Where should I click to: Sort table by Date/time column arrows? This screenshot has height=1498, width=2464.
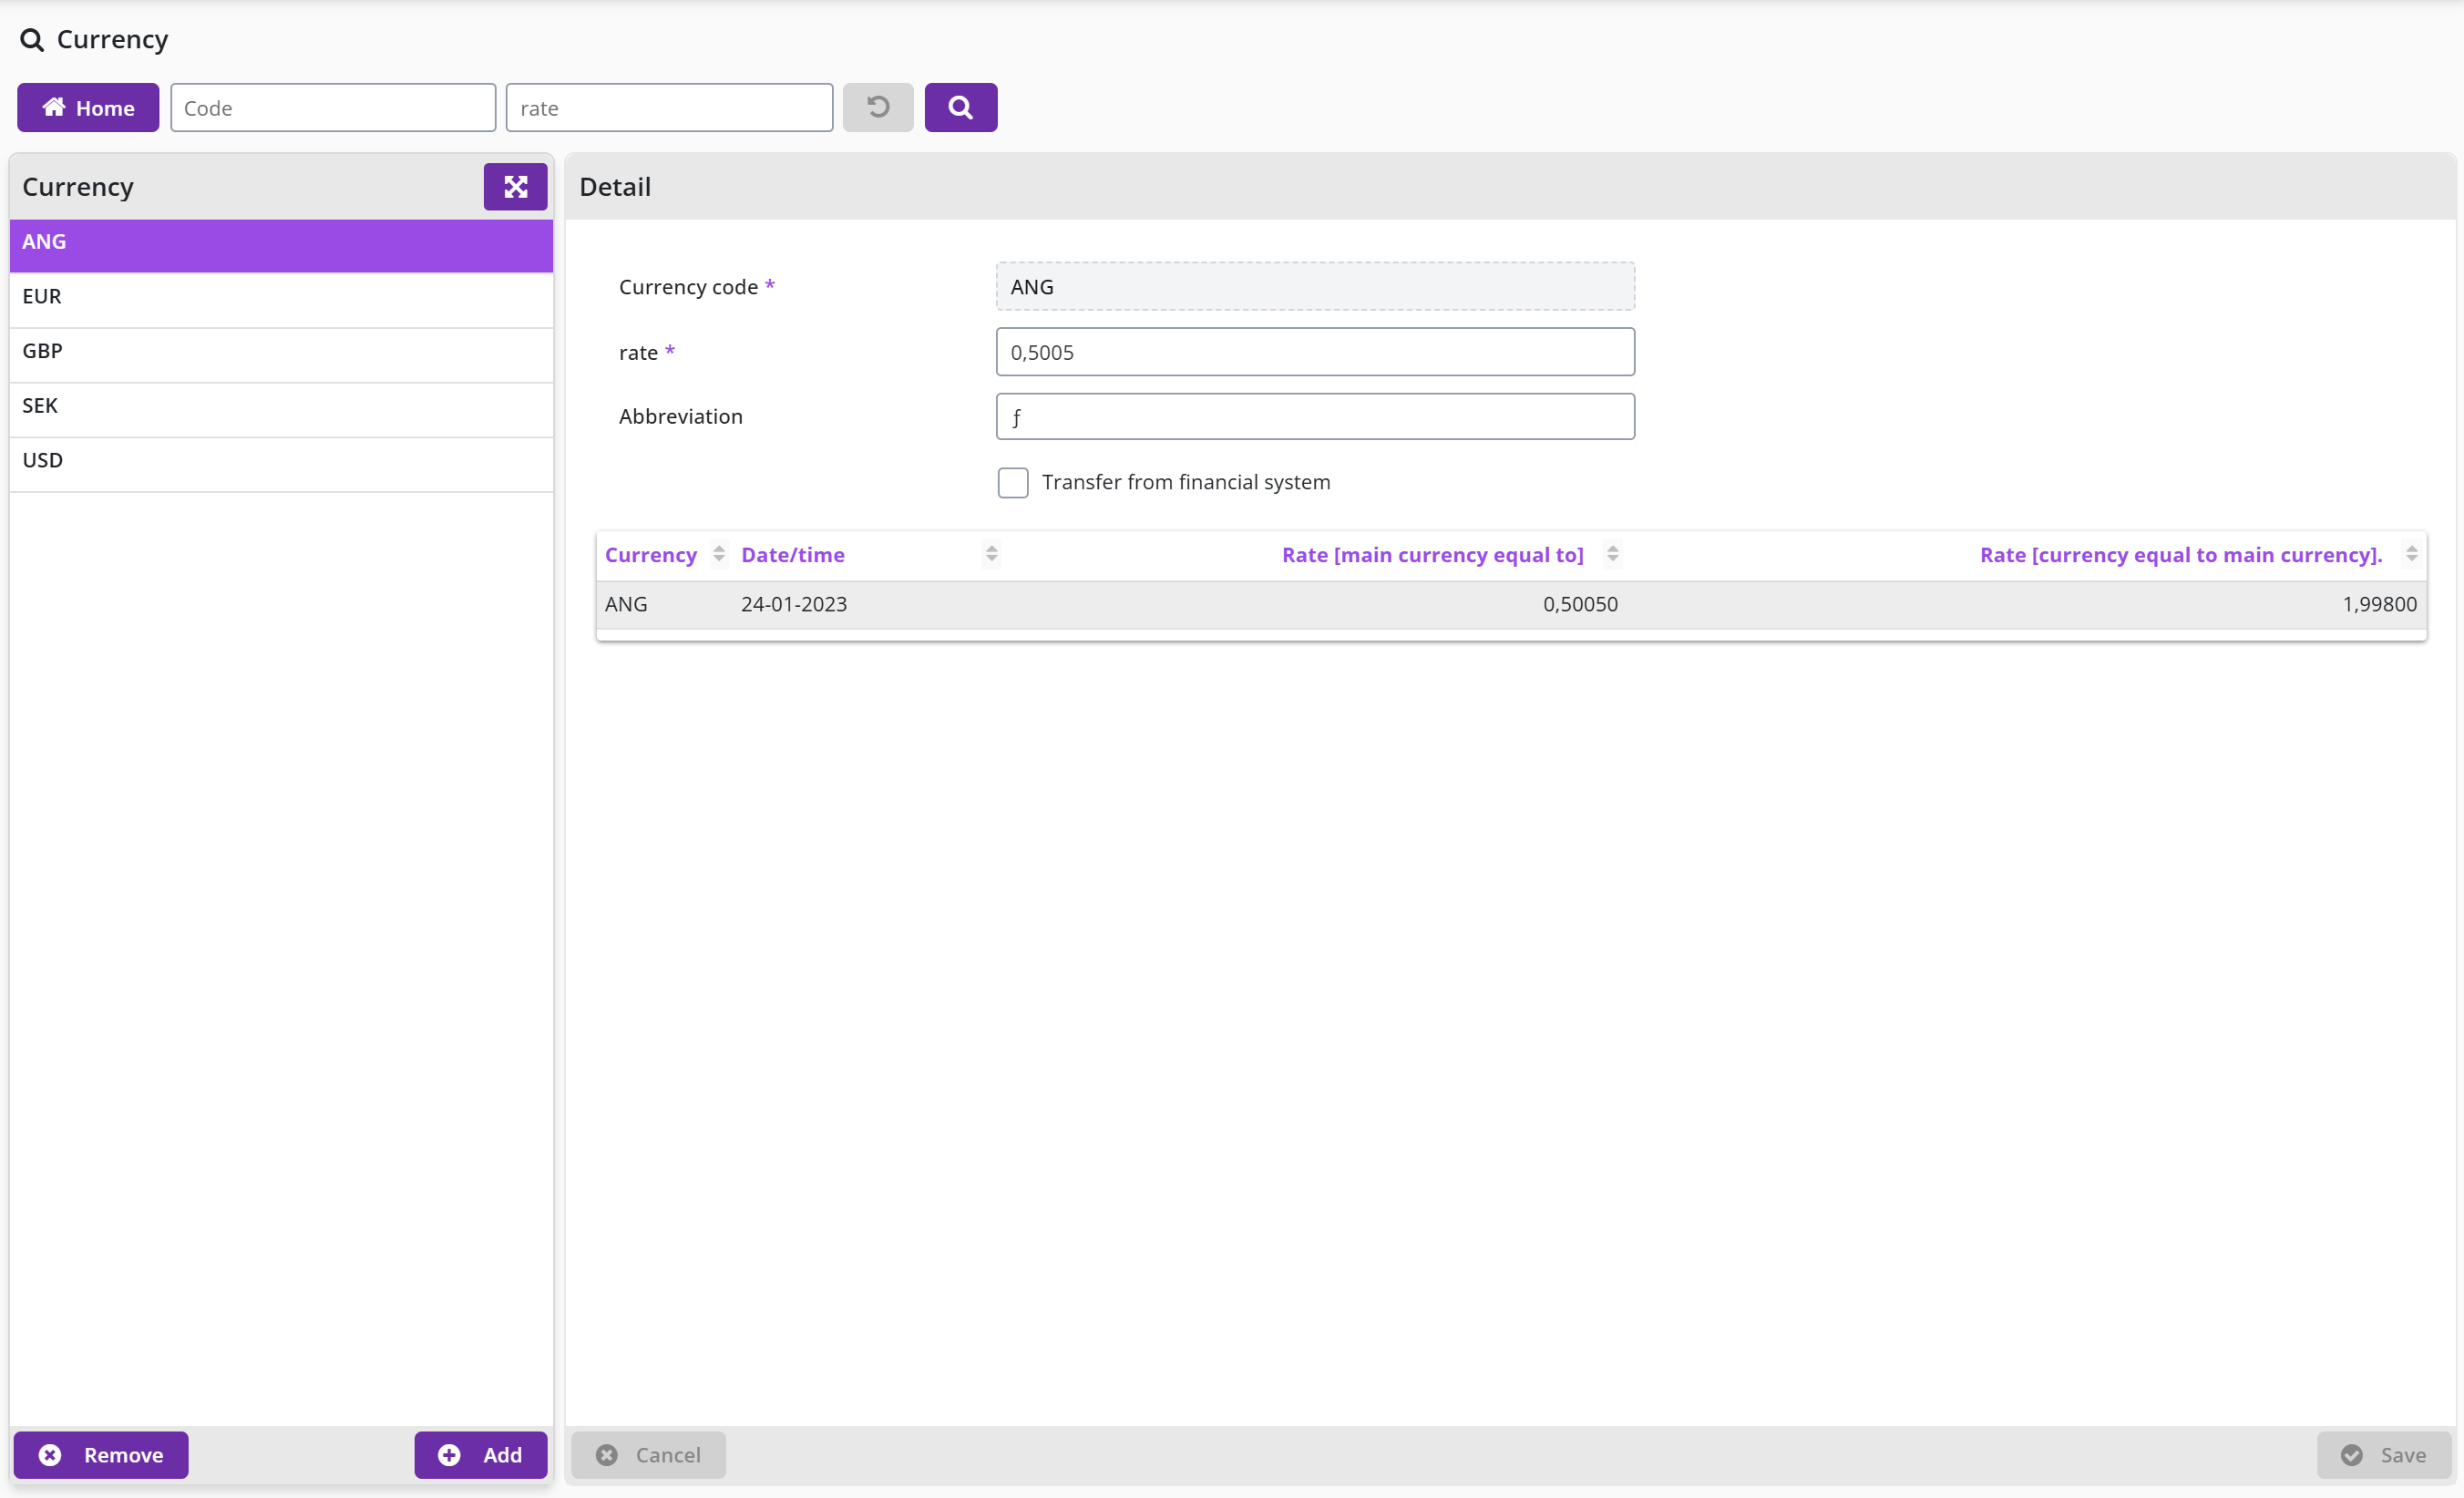991,554
